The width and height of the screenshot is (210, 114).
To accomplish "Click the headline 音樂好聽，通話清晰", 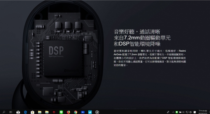I will tap(137, 32).
